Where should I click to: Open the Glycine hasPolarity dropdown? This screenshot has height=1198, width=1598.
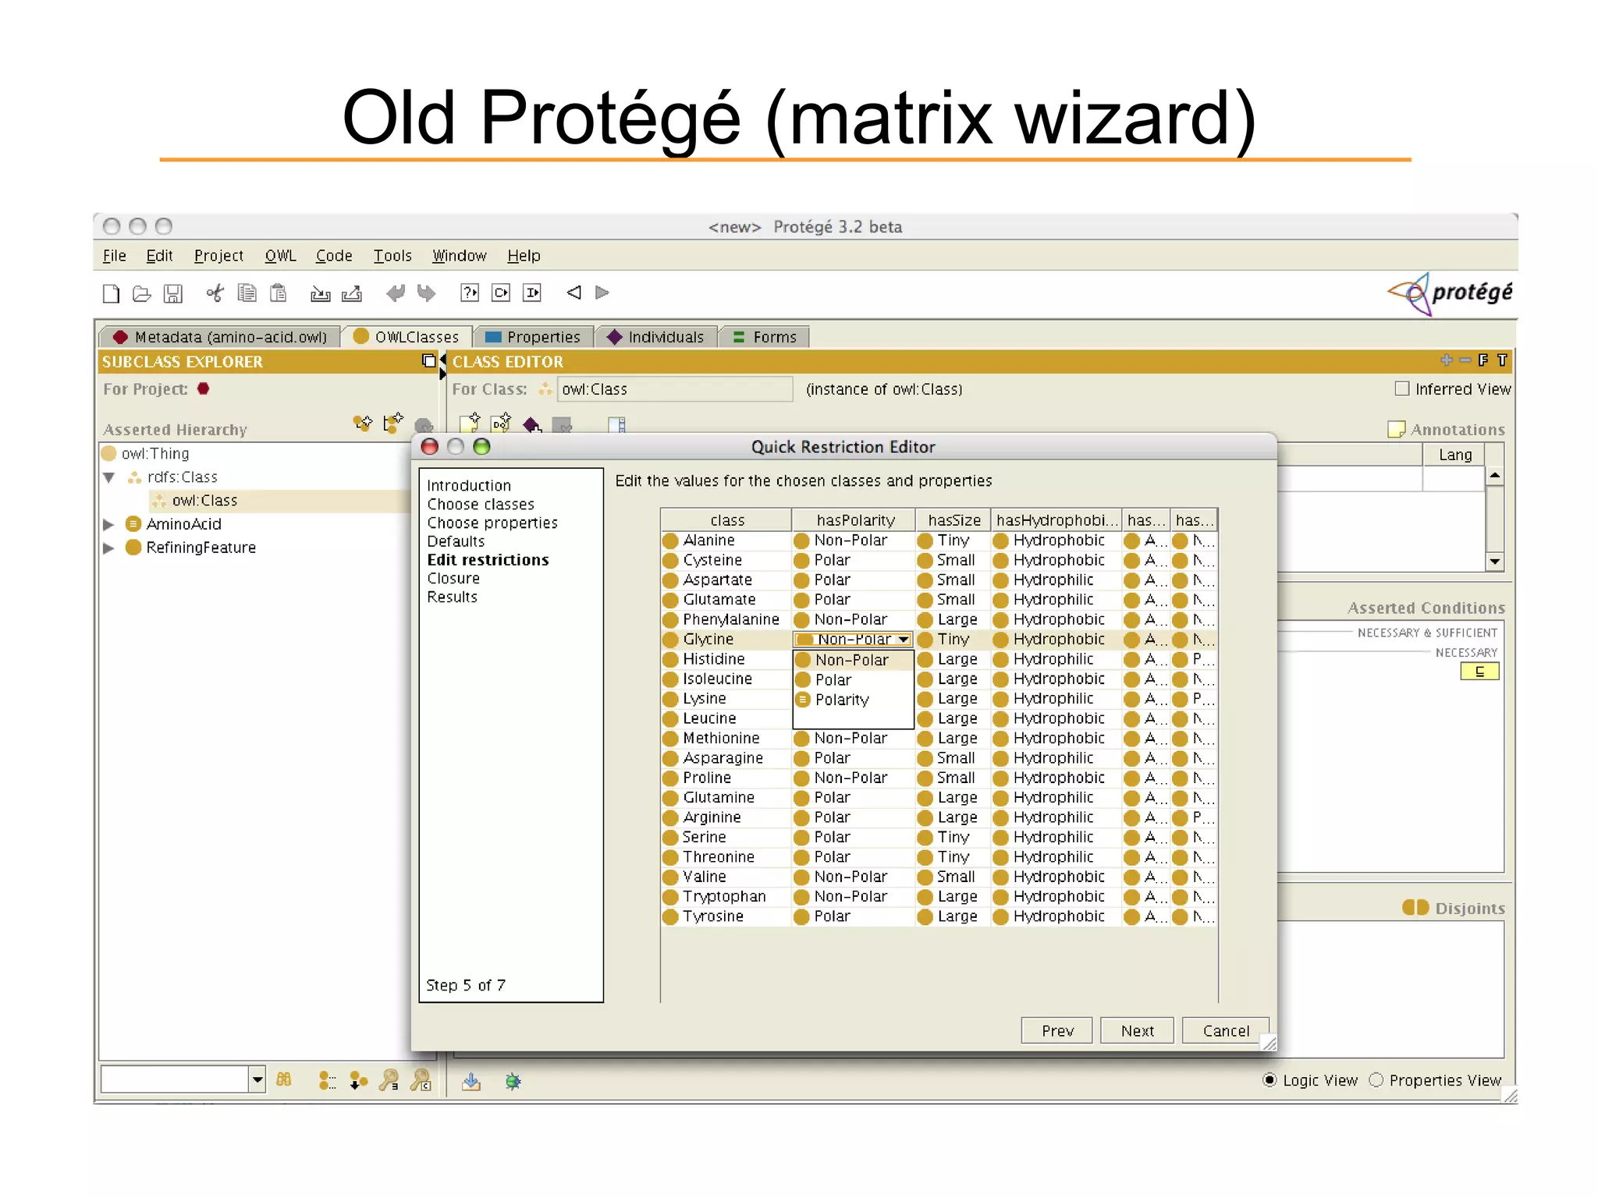[x=903, y=640]
